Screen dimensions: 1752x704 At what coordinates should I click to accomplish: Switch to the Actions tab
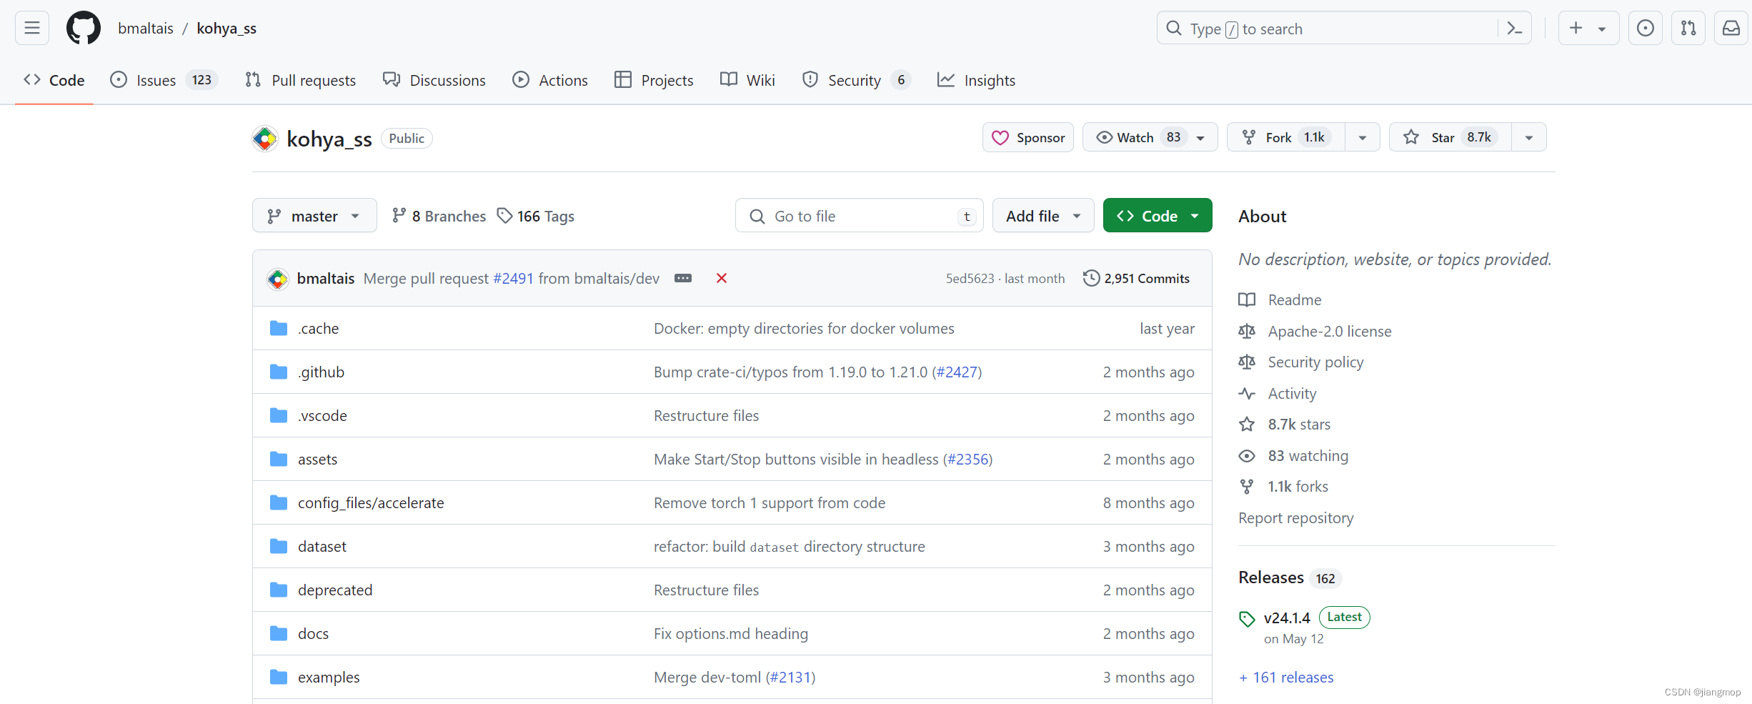pos(550,80)
